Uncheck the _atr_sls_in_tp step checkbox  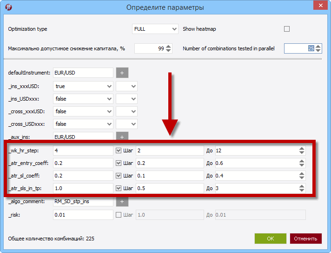(x=119, y=188)
